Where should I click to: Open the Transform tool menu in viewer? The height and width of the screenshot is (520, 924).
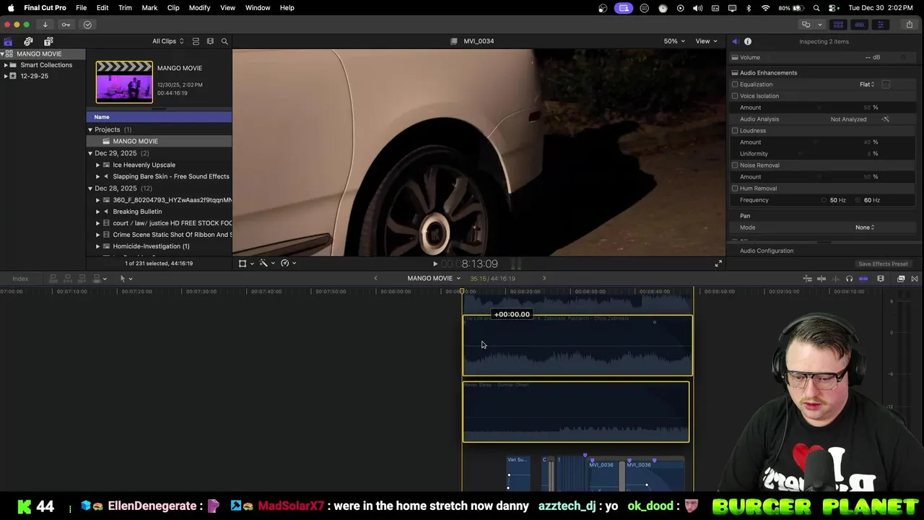pyautogui.click(x=245, y=264)
